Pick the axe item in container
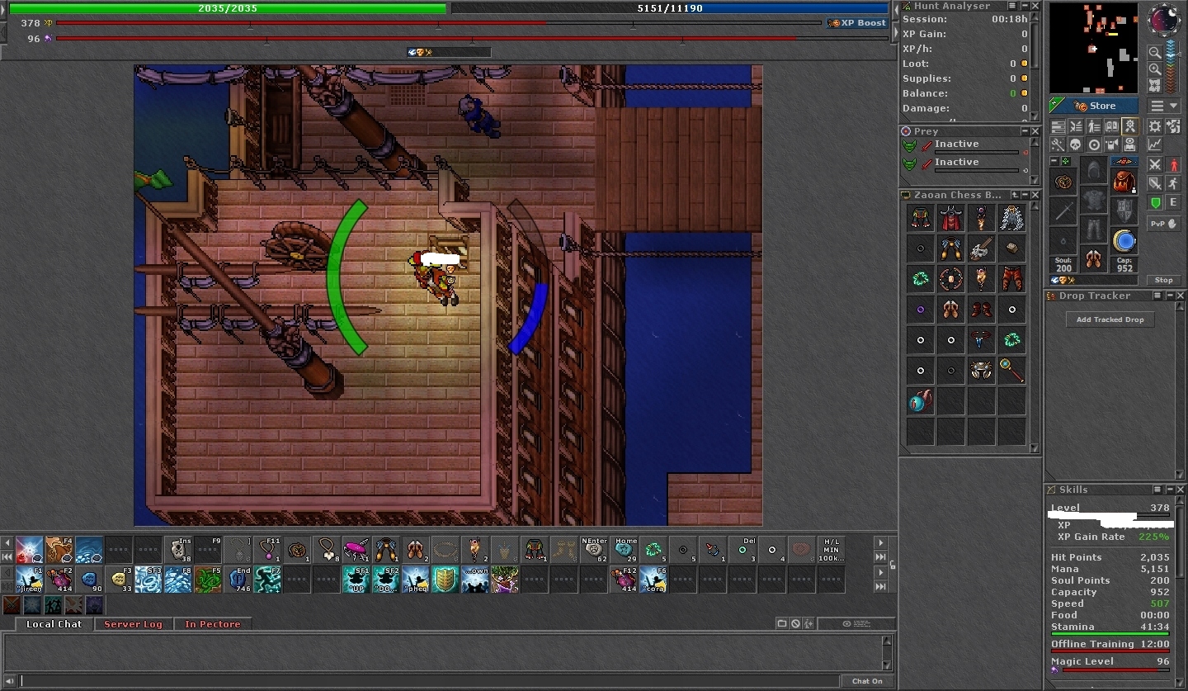1188x691 pixels. click(x=982, y=248)
